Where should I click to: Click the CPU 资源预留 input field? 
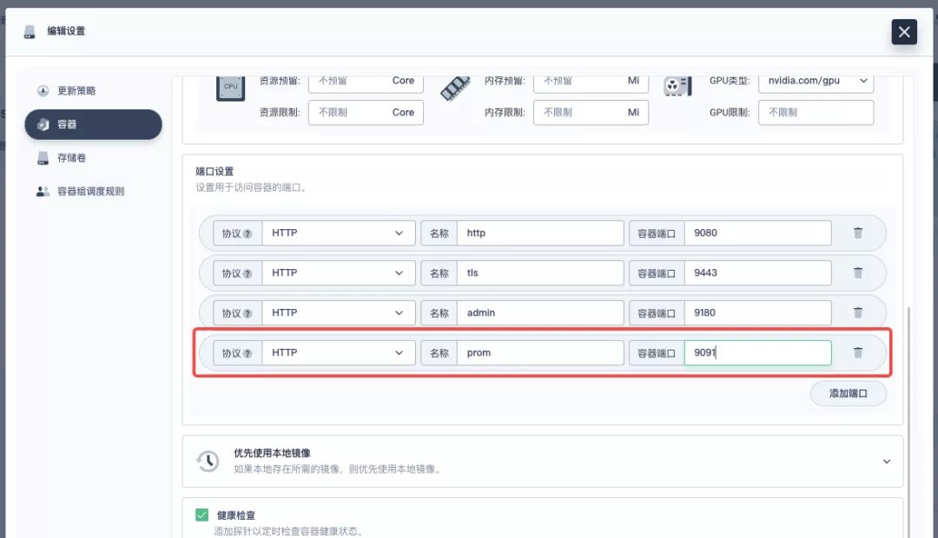point(367,83)
